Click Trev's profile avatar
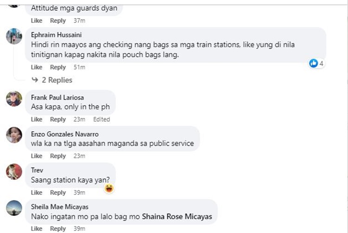This screenshot has width=348, height=233. click(14, 172)
